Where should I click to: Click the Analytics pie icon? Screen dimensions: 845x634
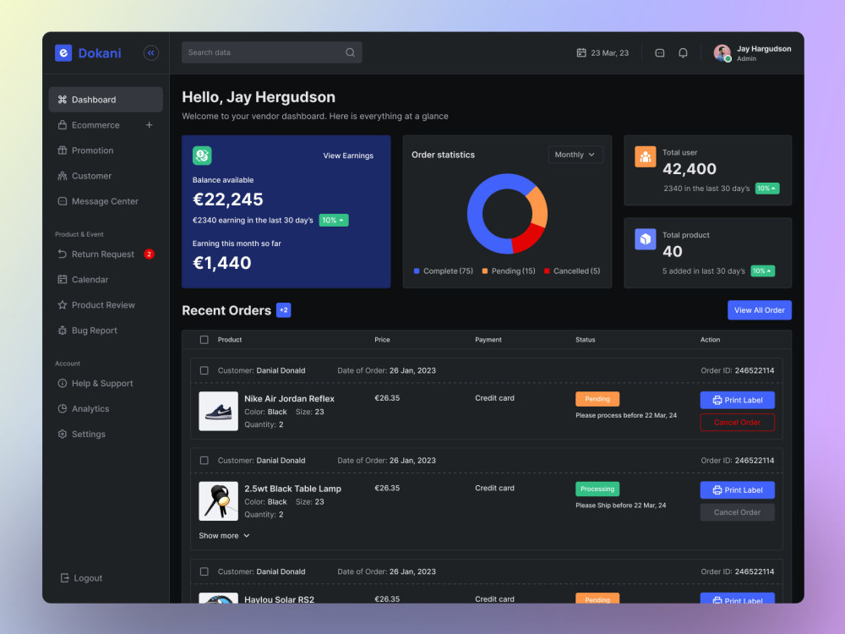click(x=63, y=408)
